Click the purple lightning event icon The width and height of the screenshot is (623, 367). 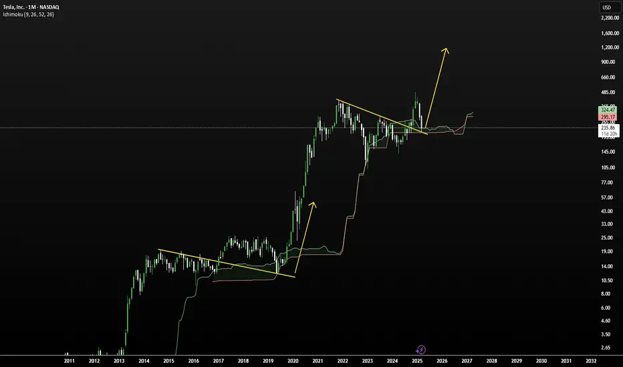[420, 350]
